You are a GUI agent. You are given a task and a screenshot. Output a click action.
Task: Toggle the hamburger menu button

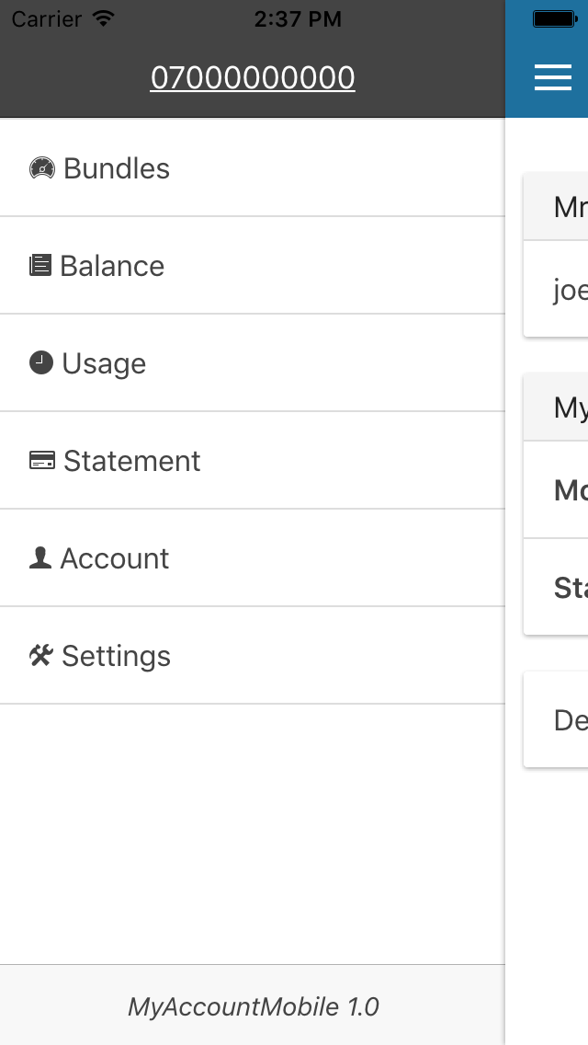553,77
